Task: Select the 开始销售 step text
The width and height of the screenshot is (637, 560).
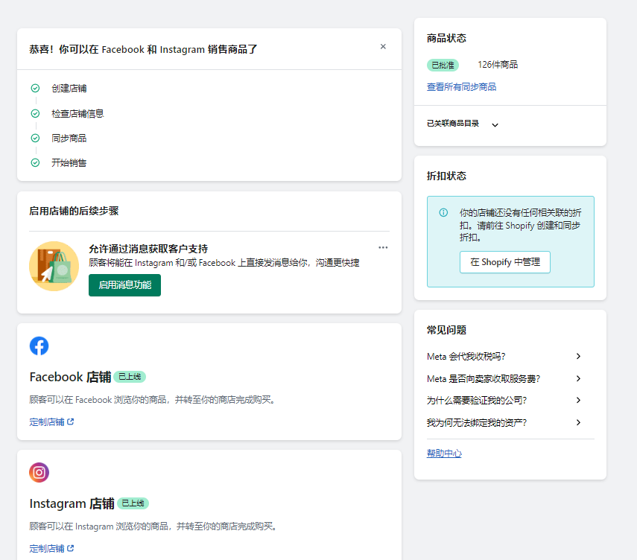Action: (69, 163)
